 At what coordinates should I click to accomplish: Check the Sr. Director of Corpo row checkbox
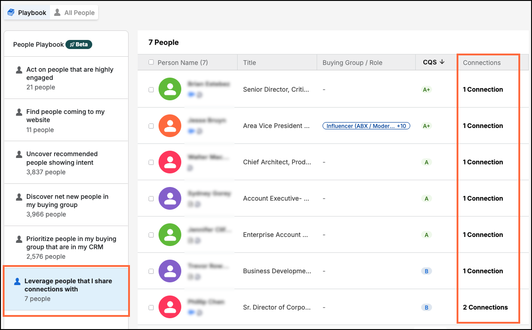tap(151, 307)
